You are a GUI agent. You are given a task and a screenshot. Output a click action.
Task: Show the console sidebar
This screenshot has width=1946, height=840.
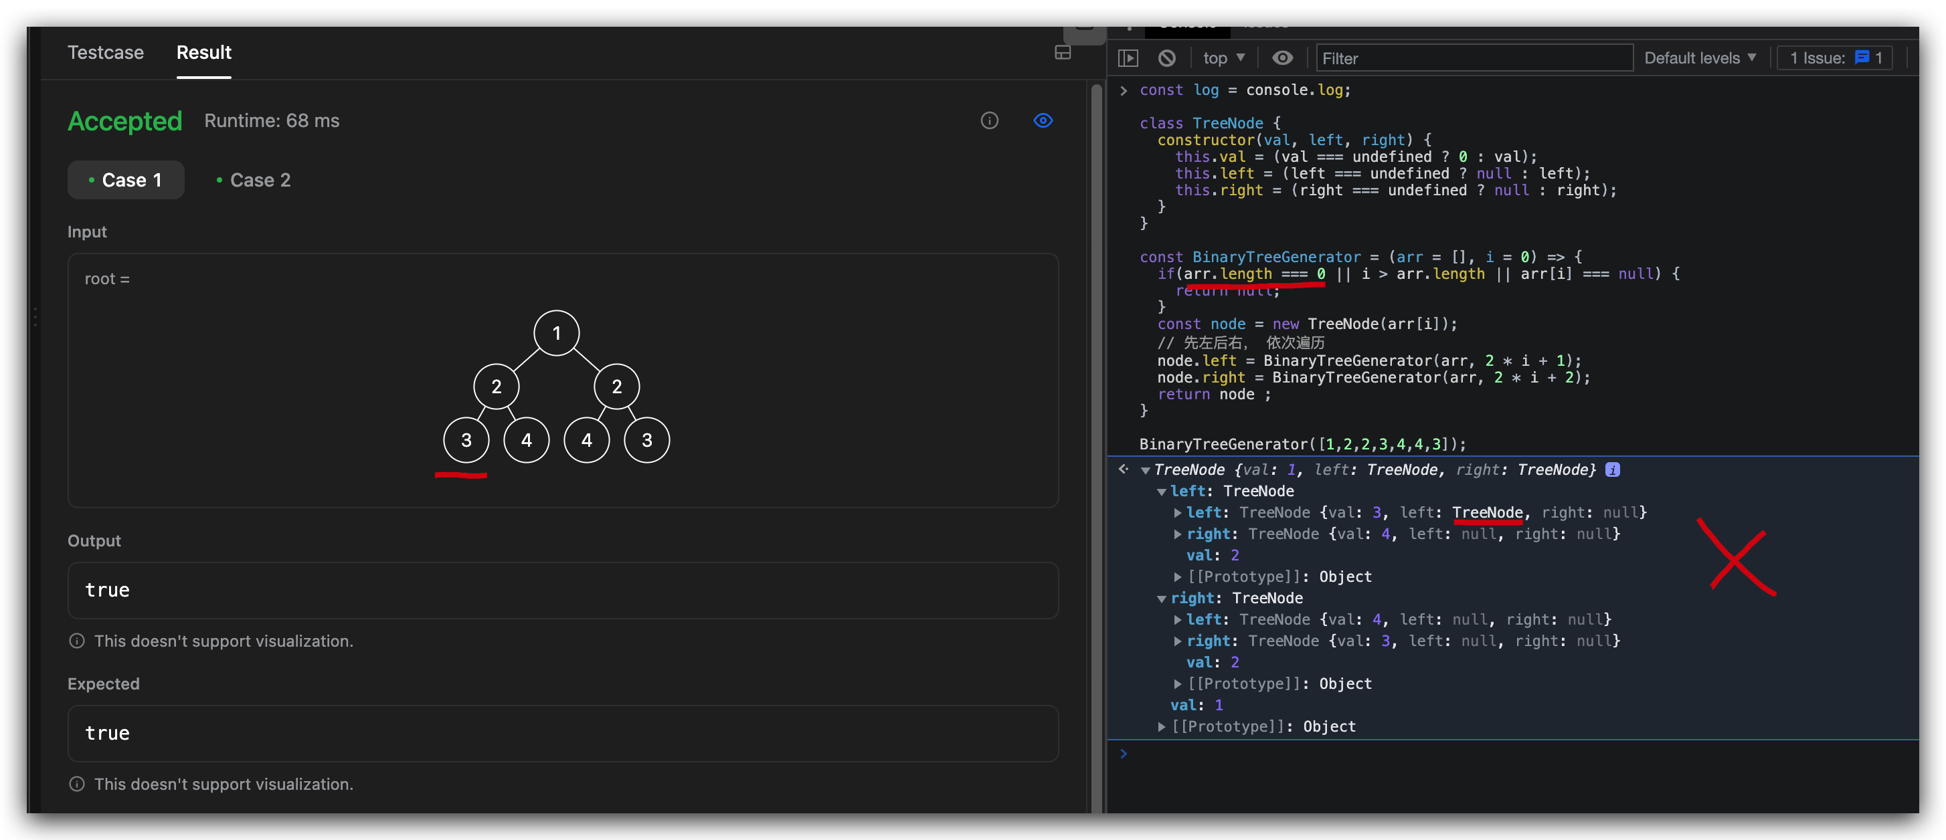(x=1127, y=58)
